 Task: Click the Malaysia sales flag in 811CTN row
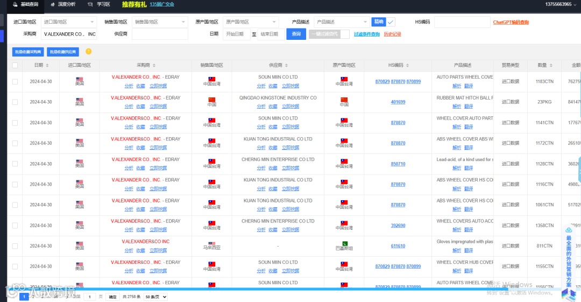click(x=211, y=244)
